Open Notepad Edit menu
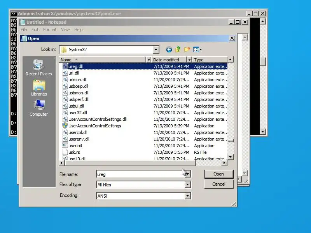This screenshot has width=311, height=233. [x=35, y=30]
